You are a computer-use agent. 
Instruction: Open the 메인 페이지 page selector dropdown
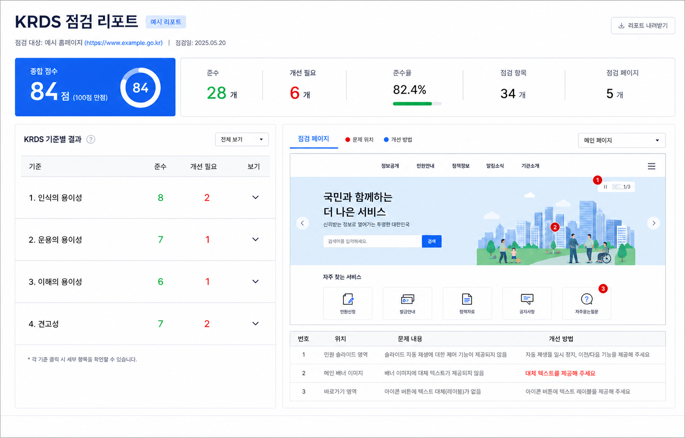(622, 140)
